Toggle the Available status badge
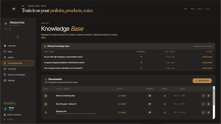This screenshot has width=221, height=124. (10, 103)
